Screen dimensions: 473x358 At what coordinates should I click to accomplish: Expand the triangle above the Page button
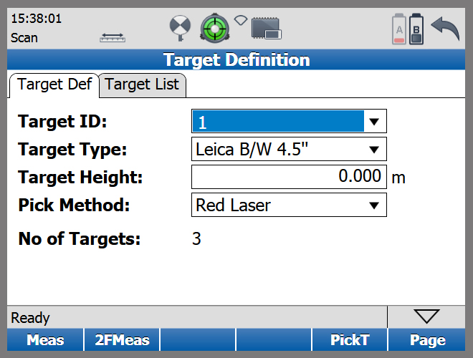[x=426, y=316]
